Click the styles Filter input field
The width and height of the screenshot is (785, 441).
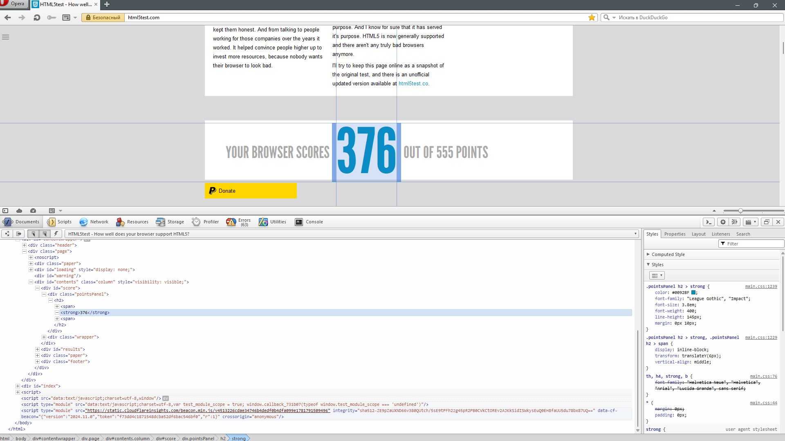[x=751, y=244]
